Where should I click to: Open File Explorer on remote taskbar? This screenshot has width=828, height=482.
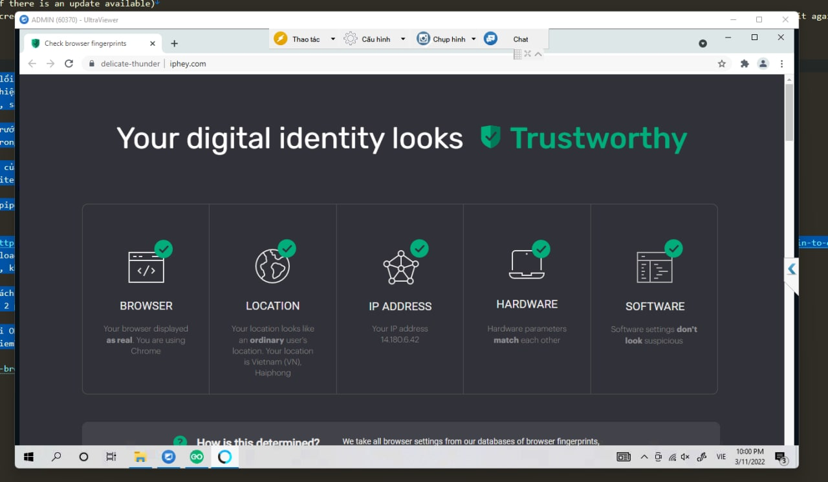pos(140,457)
